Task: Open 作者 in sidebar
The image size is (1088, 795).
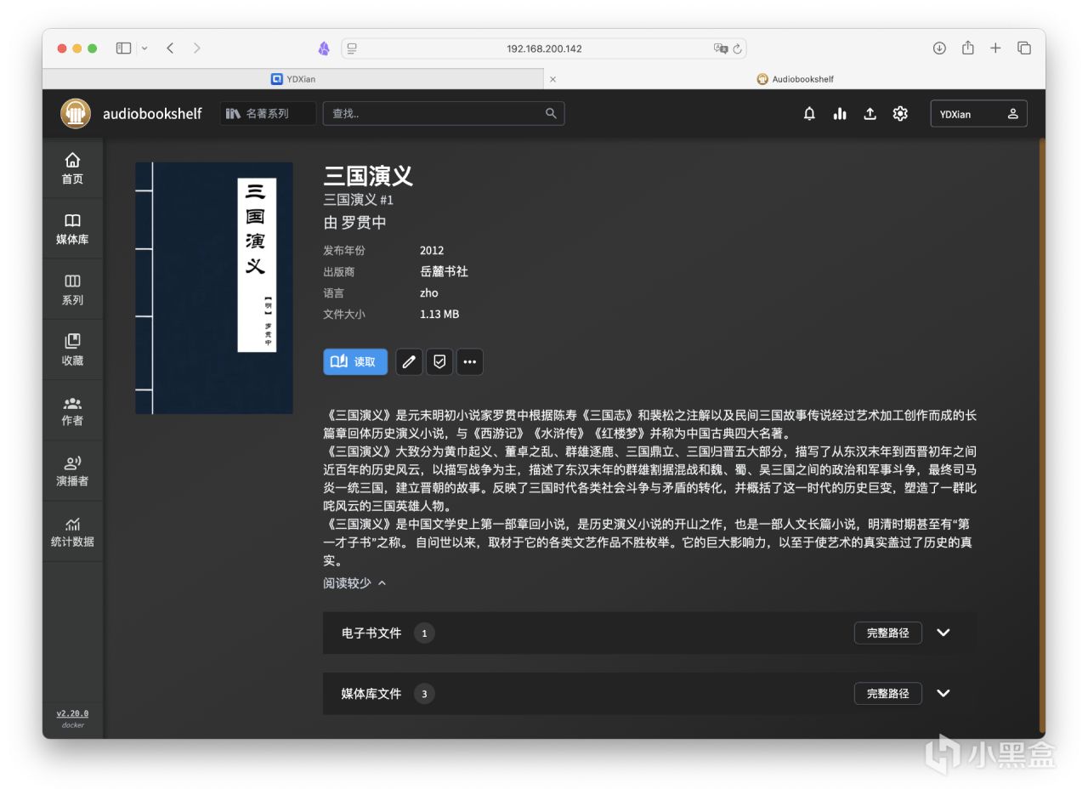Action: click(72, 411)
